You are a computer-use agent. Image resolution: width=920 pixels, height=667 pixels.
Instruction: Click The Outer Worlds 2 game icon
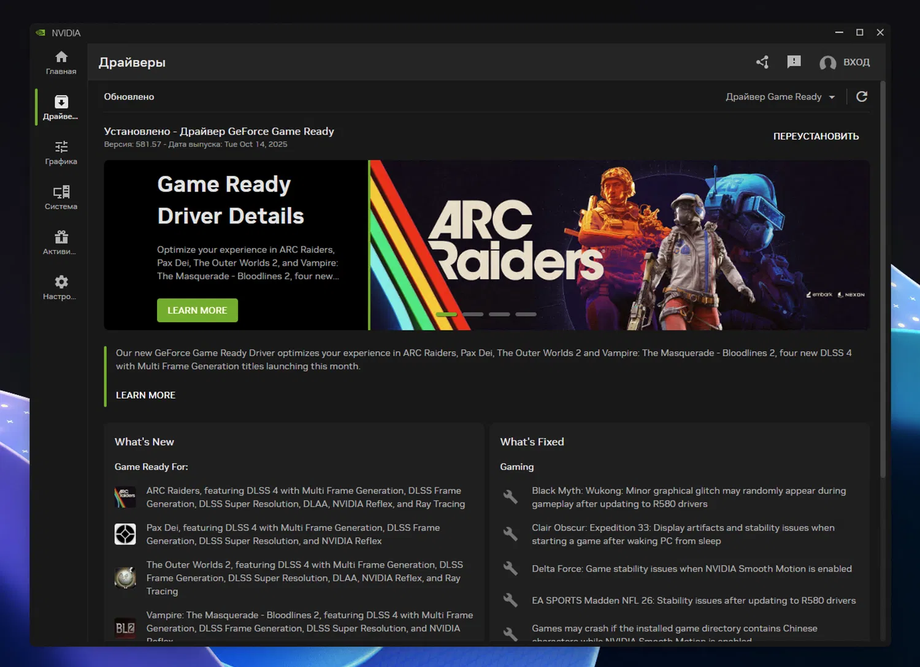pyautogui.click(x=125, y=578)
